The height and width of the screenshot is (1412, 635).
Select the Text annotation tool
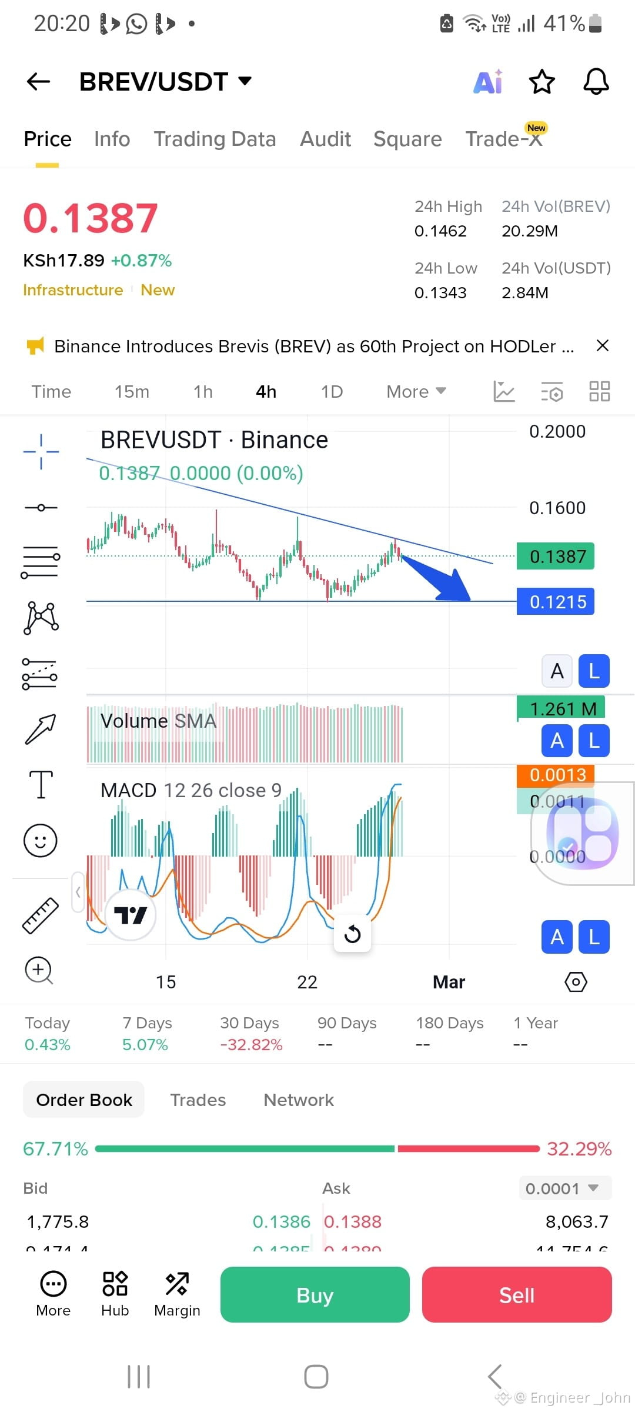pyautogui.click(x=41, y=784)
